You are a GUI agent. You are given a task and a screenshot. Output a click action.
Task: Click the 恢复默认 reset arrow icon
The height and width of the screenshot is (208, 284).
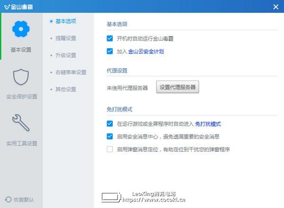(8, 199)
